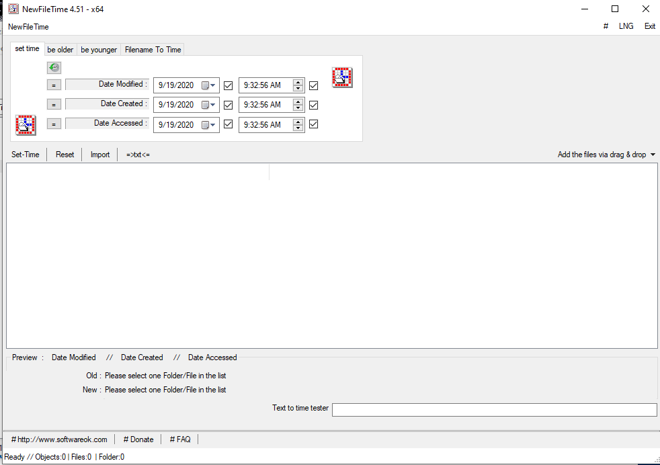
Task: Expand Add the files via drag & drop menu
Action: (x=606, y=155)
